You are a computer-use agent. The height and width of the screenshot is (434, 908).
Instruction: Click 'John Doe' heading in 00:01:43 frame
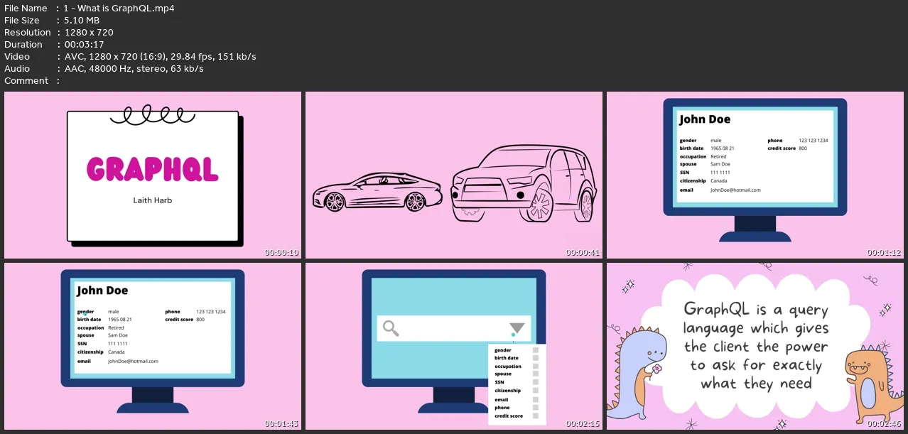click(x=102, y=291)
